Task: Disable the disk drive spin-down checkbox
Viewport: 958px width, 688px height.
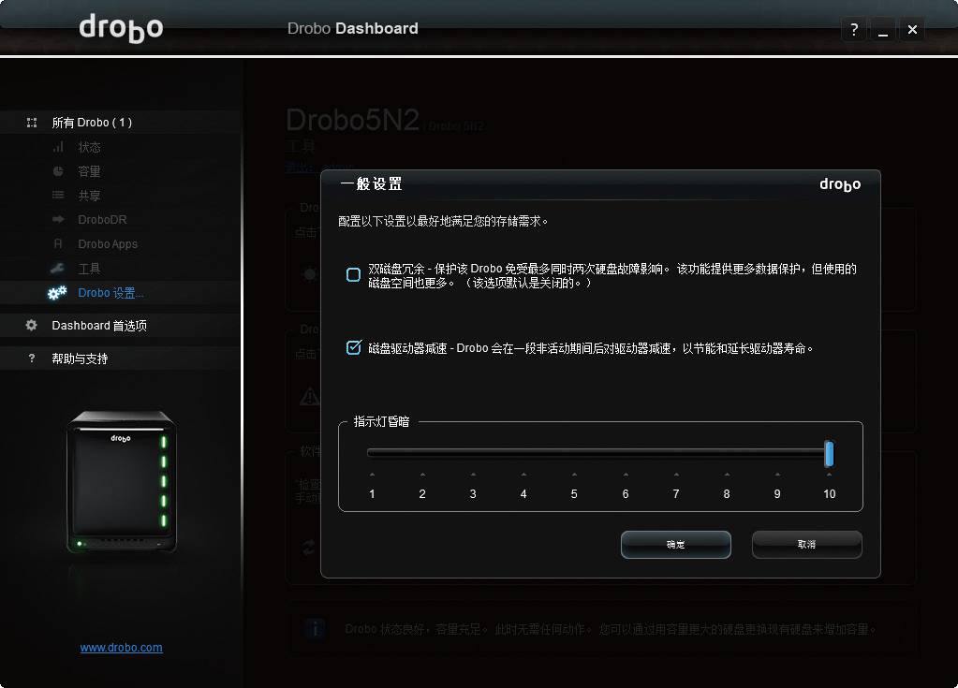Action: point(353,347)
